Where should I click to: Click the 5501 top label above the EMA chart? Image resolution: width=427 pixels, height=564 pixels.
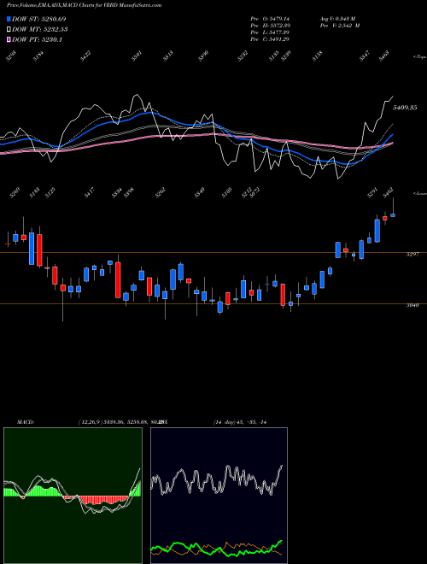point(137,56)
